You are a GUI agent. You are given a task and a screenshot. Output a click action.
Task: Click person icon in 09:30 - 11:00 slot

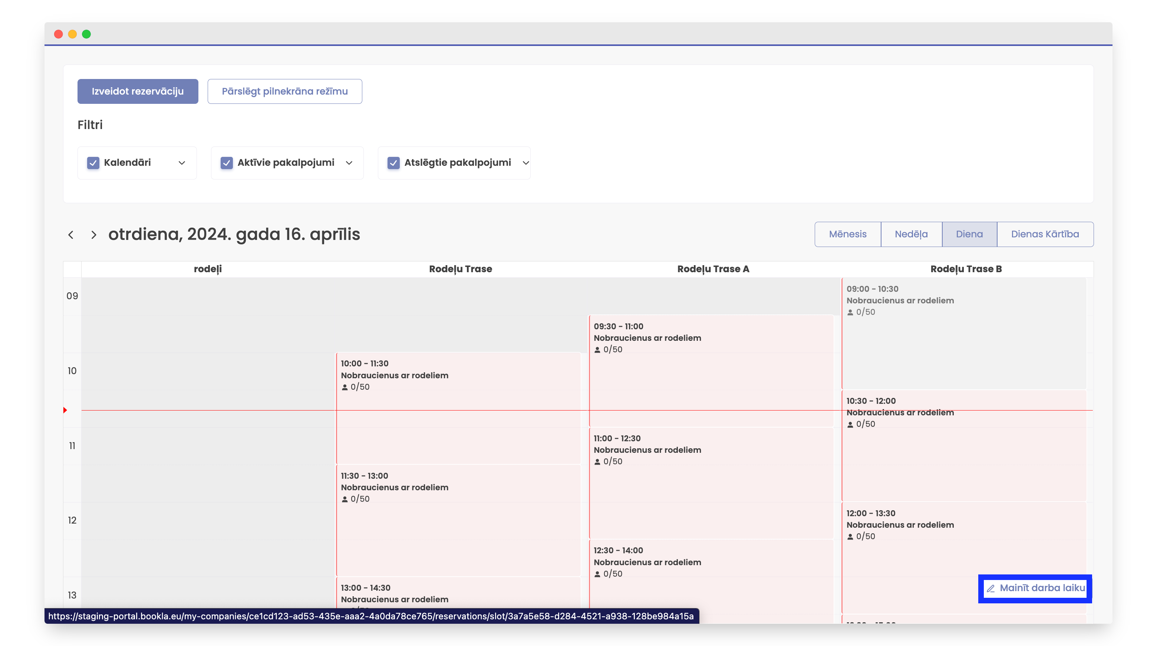click(x=597, y=349)
